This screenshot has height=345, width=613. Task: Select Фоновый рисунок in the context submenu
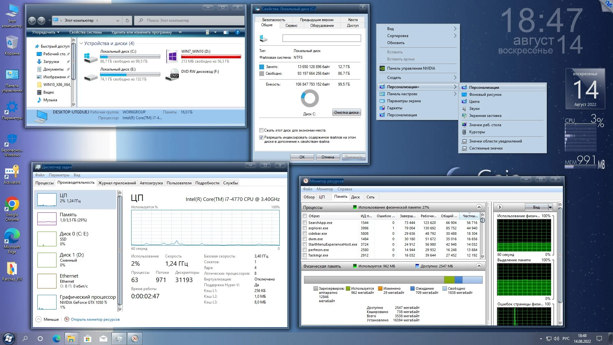pyautogui.click(x=485, y=95)
